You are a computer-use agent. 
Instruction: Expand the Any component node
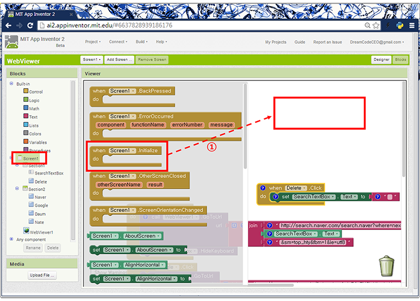point(12,239)
